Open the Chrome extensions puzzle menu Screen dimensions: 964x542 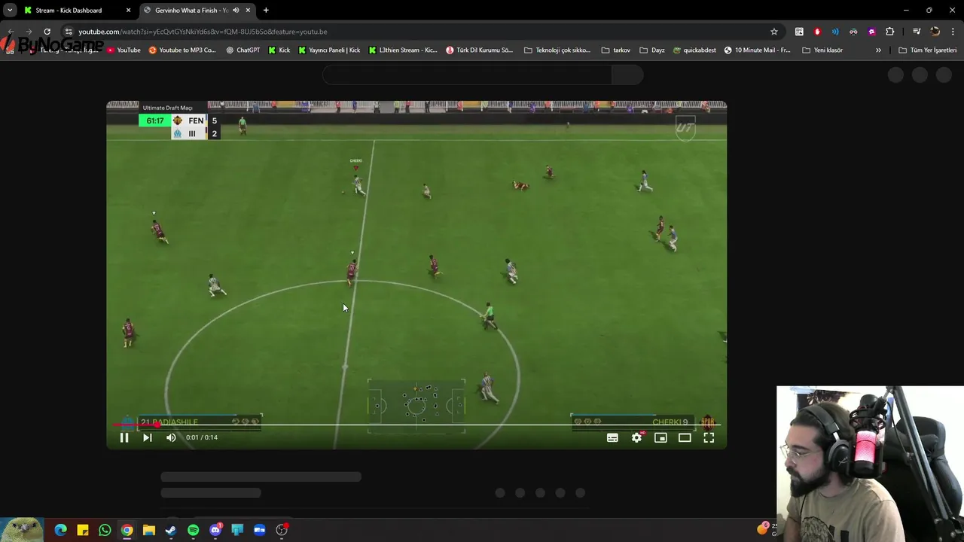click(889, 32)
